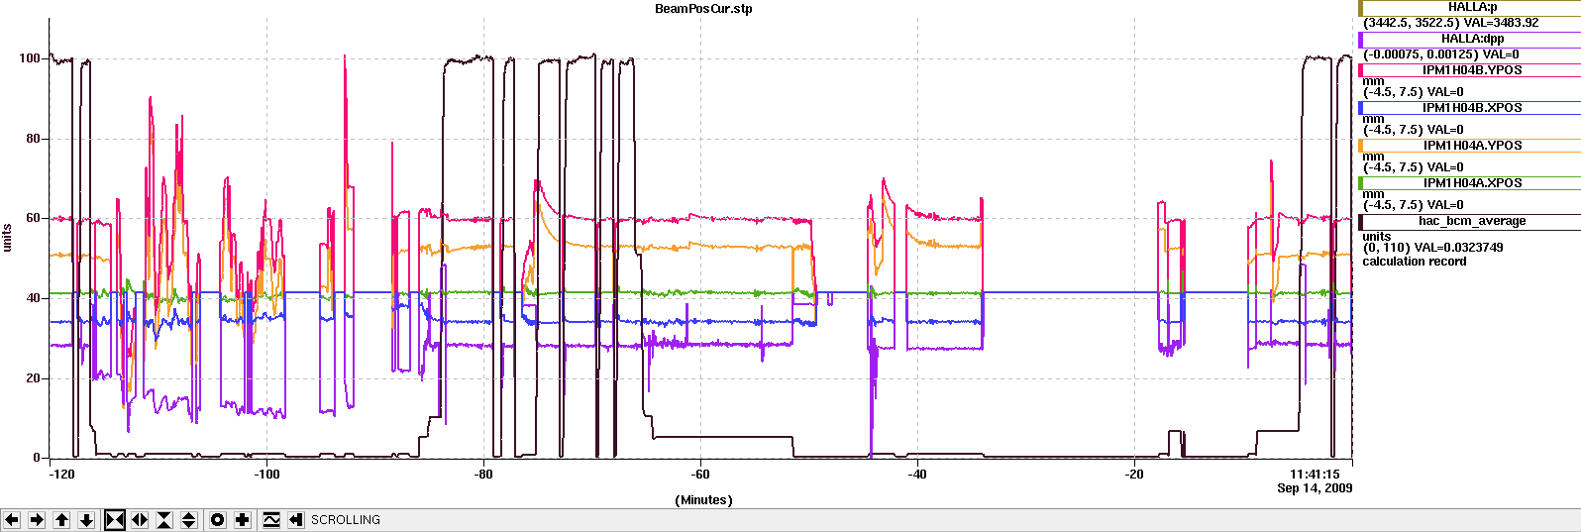
Task: Pan the graph down with the down arrow
Action: click(x=86, y=520)
